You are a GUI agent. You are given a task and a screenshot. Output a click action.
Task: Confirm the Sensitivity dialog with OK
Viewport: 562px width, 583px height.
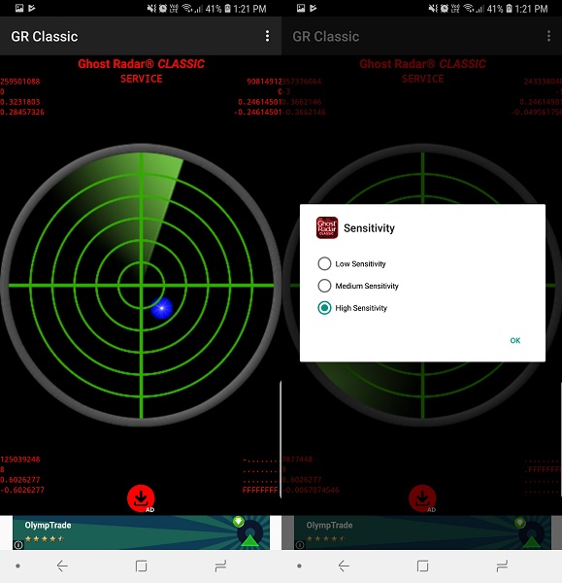(x=514, y=340)
